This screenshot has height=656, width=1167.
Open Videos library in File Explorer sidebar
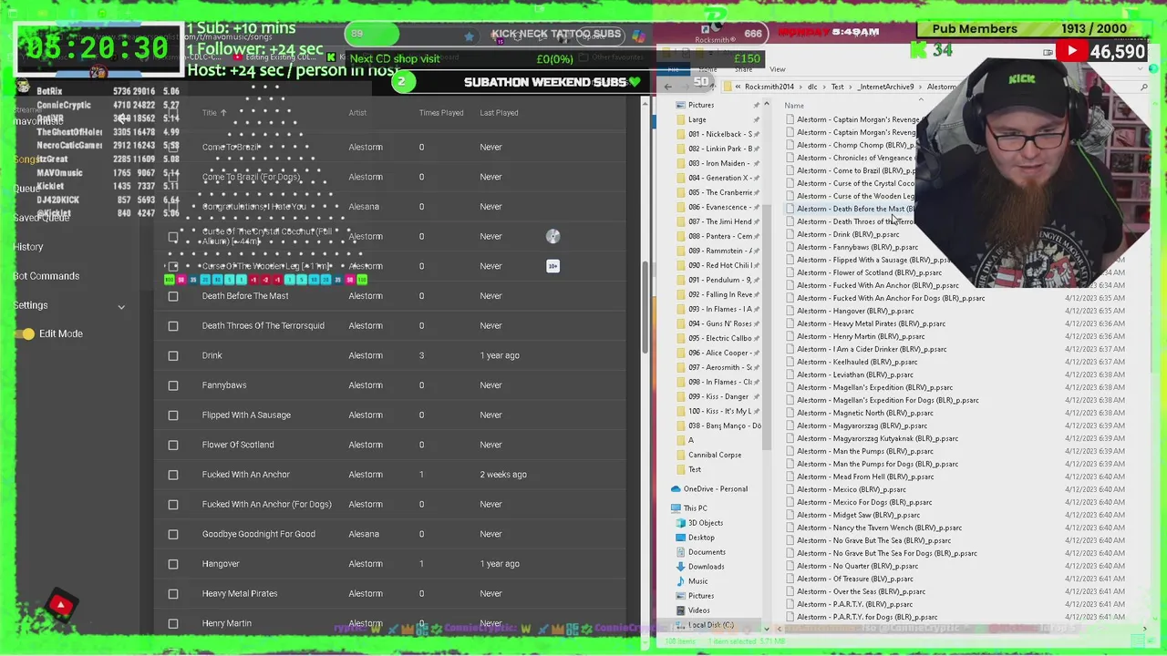point(698,610)
